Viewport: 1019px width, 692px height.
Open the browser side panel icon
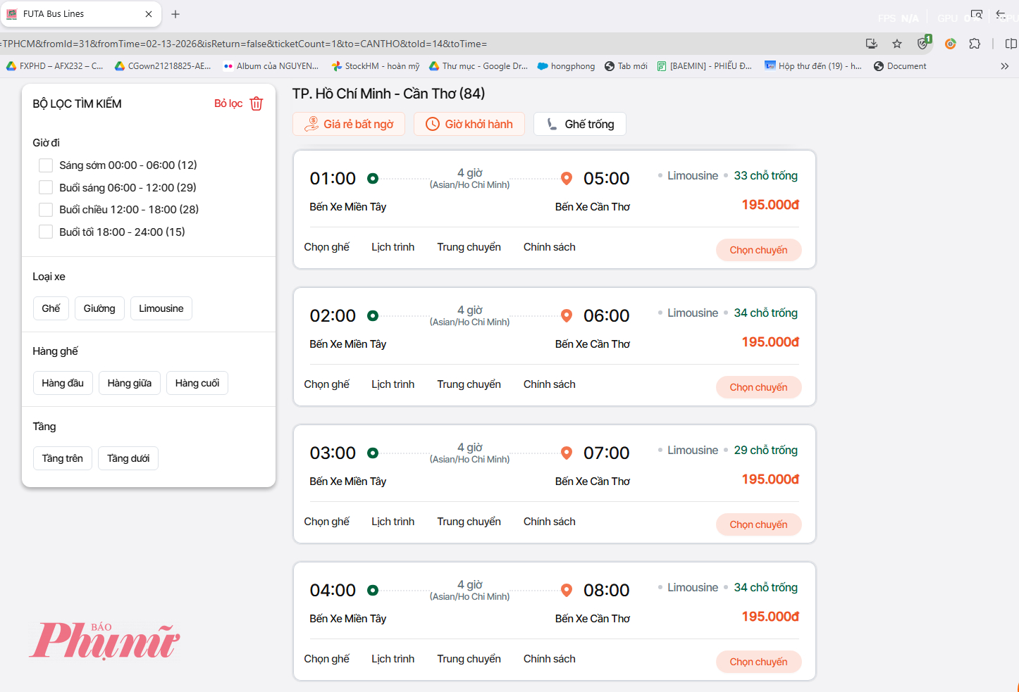pos(1011,44)
